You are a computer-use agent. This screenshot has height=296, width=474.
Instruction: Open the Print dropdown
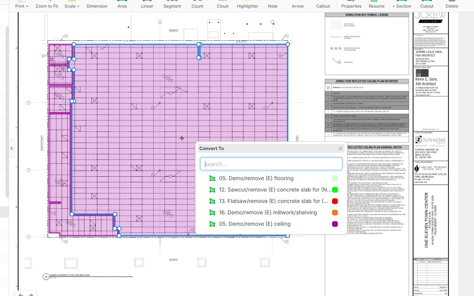[21, 6]
